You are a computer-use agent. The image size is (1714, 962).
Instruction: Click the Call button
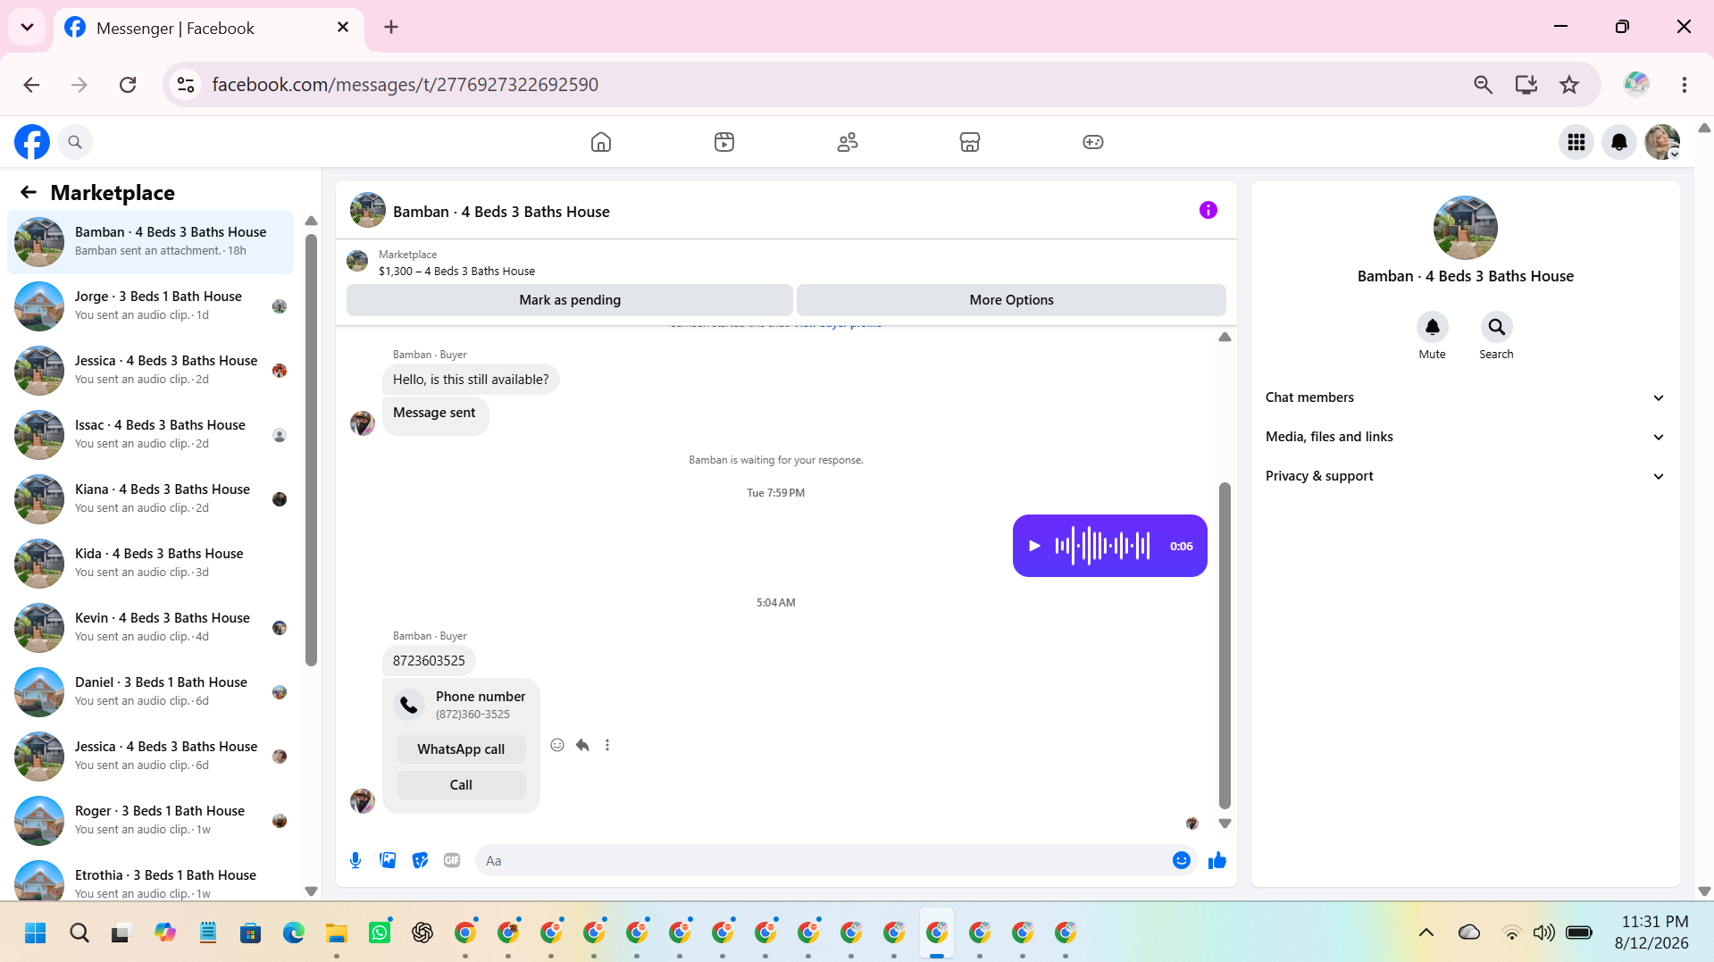[461, 785]
